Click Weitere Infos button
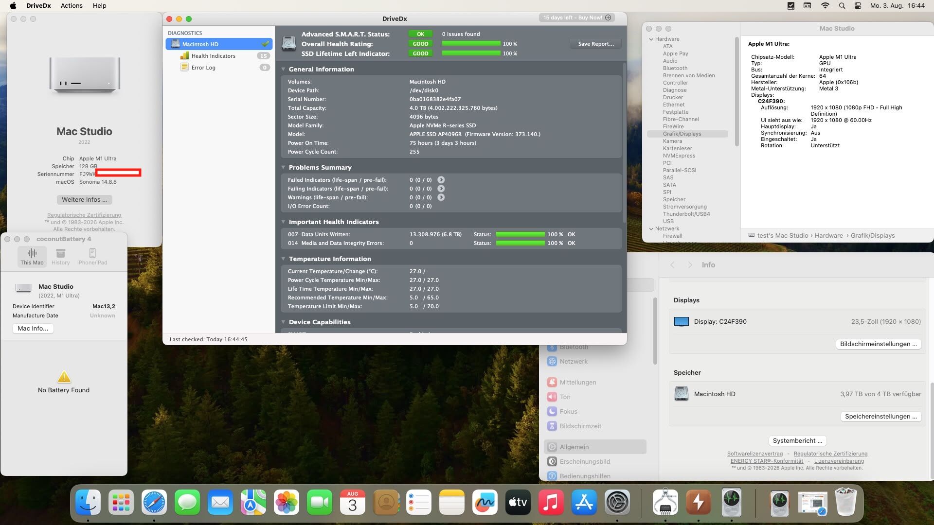The height and width of the screenshot is (525, 934). coord(84,200)
